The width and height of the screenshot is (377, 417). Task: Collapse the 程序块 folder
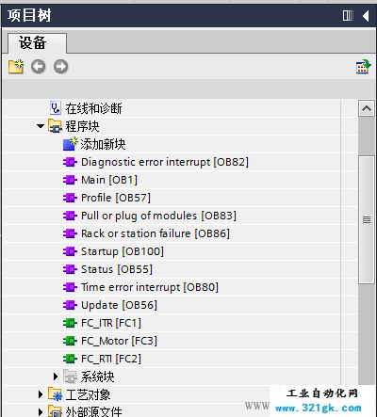(x=41, y=126)
